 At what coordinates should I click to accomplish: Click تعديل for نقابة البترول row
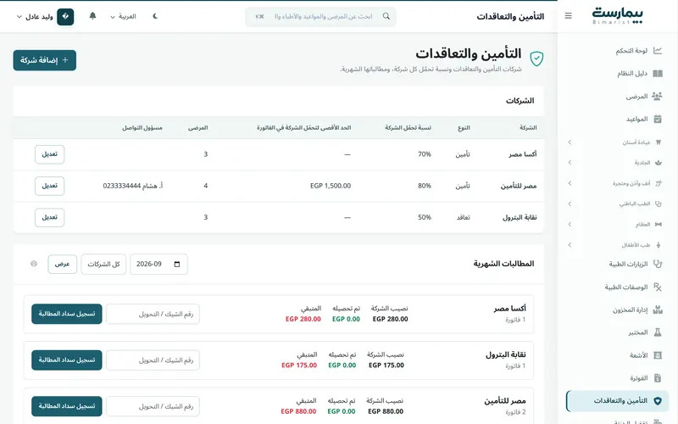pos(50,218)
